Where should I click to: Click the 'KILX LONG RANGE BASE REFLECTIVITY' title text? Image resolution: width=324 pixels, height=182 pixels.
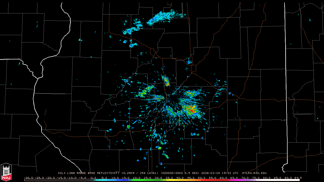tap(89, 173)
